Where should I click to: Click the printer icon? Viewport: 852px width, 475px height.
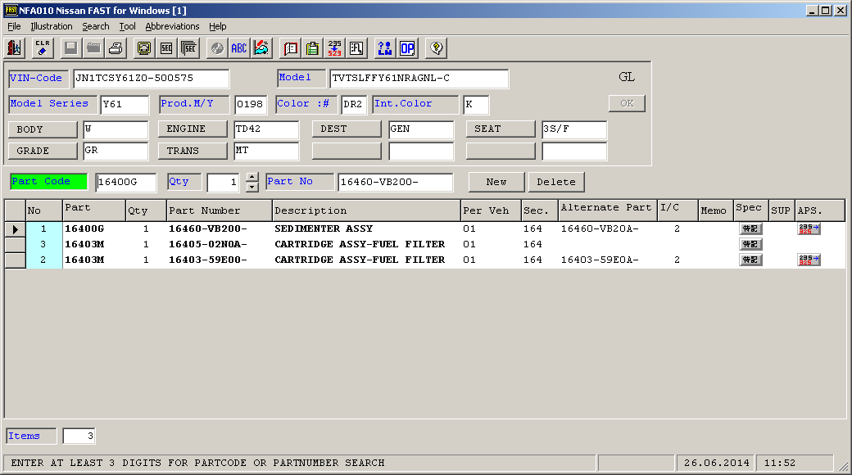(x=116, y=48)
